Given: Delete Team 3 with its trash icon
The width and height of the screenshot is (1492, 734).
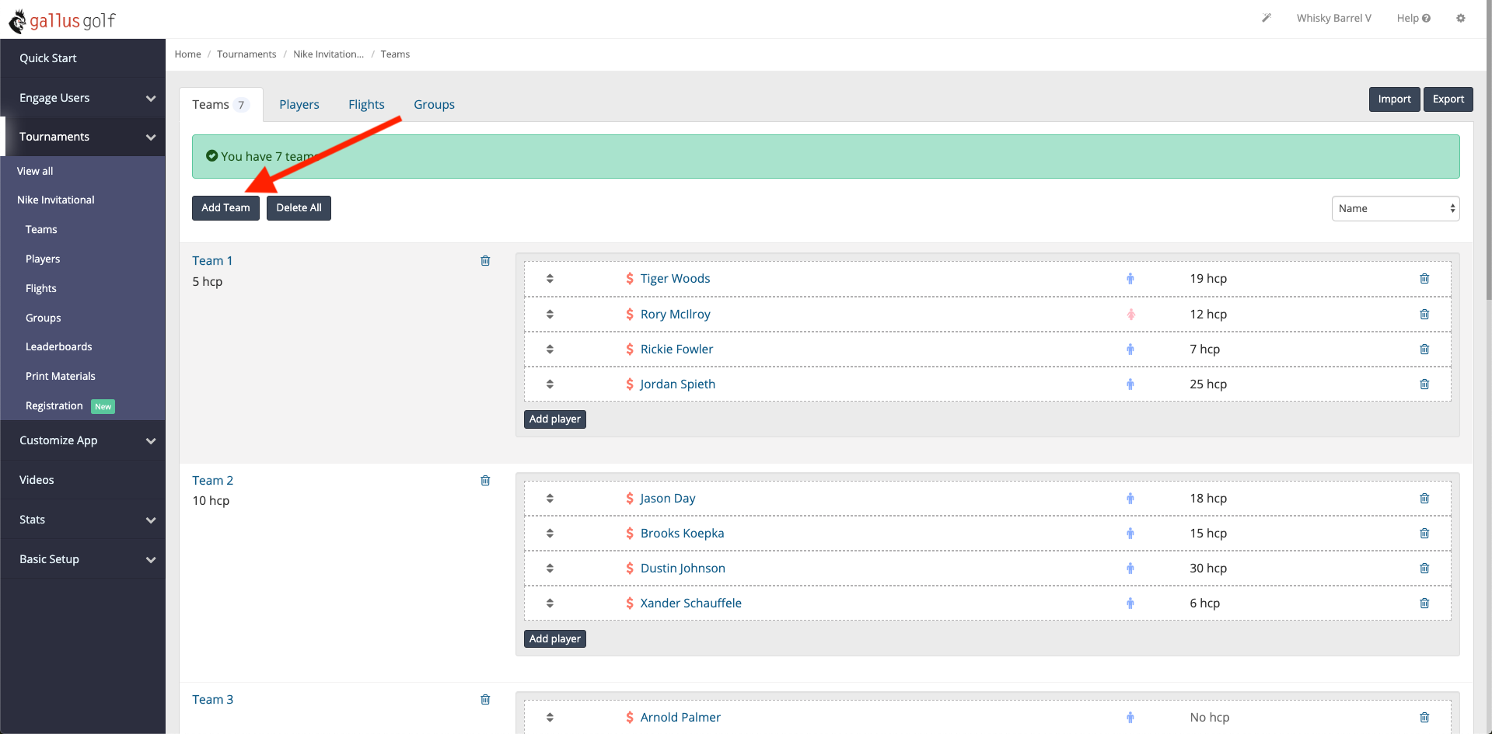Looking at the screenshot, I should [485, 700].
